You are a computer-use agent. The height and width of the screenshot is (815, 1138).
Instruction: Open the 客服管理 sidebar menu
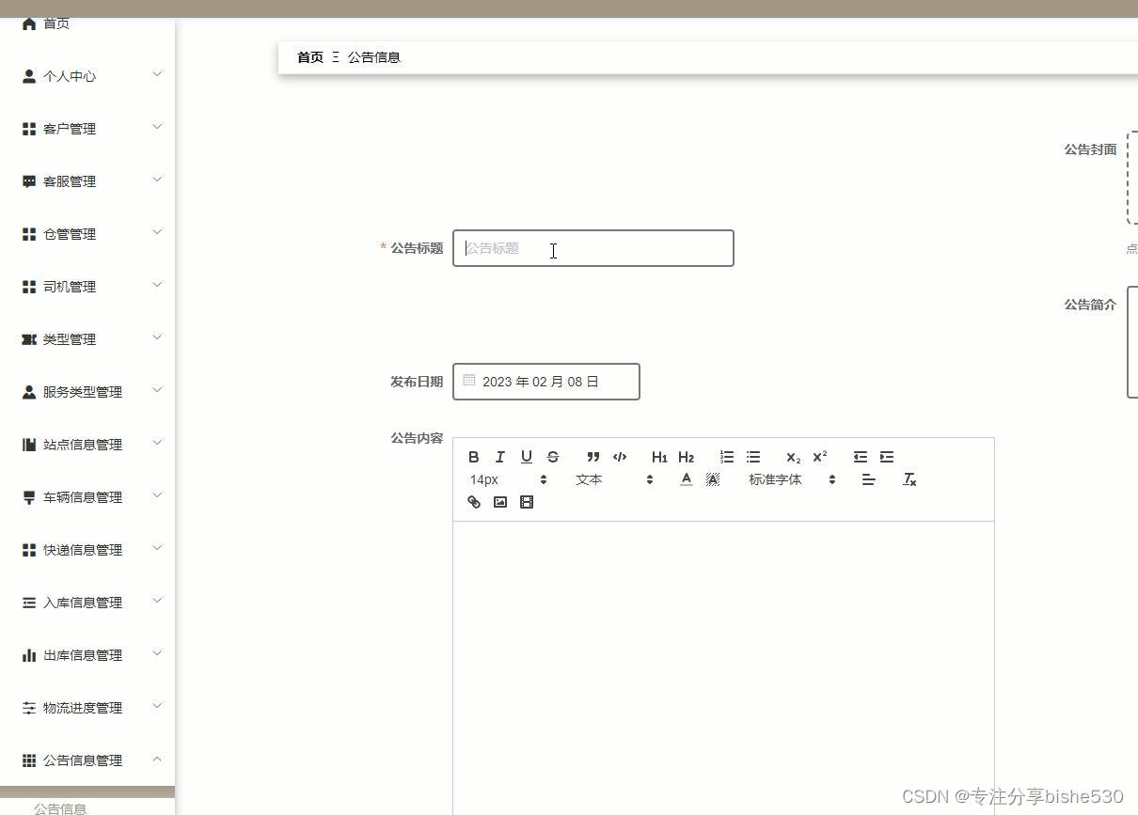point(87,181)
